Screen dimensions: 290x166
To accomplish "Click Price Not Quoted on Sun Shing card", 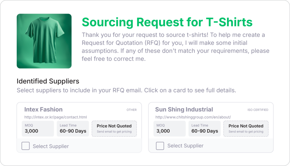I will point(246,129).
